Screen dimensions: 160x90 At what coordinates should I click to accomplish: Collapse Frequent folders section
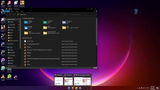(x=22, y=18)
